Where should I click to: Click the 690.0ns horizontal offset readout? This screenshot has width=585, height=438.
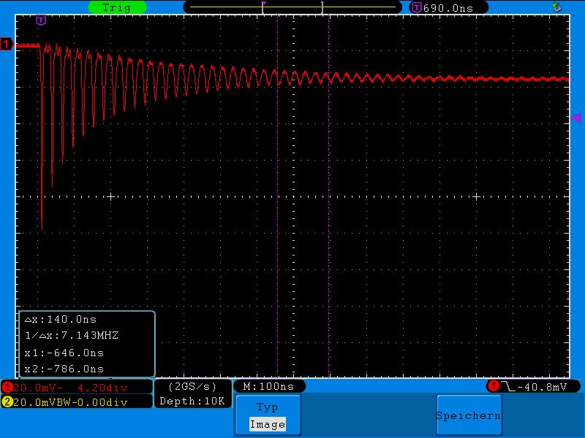point(448,7)
